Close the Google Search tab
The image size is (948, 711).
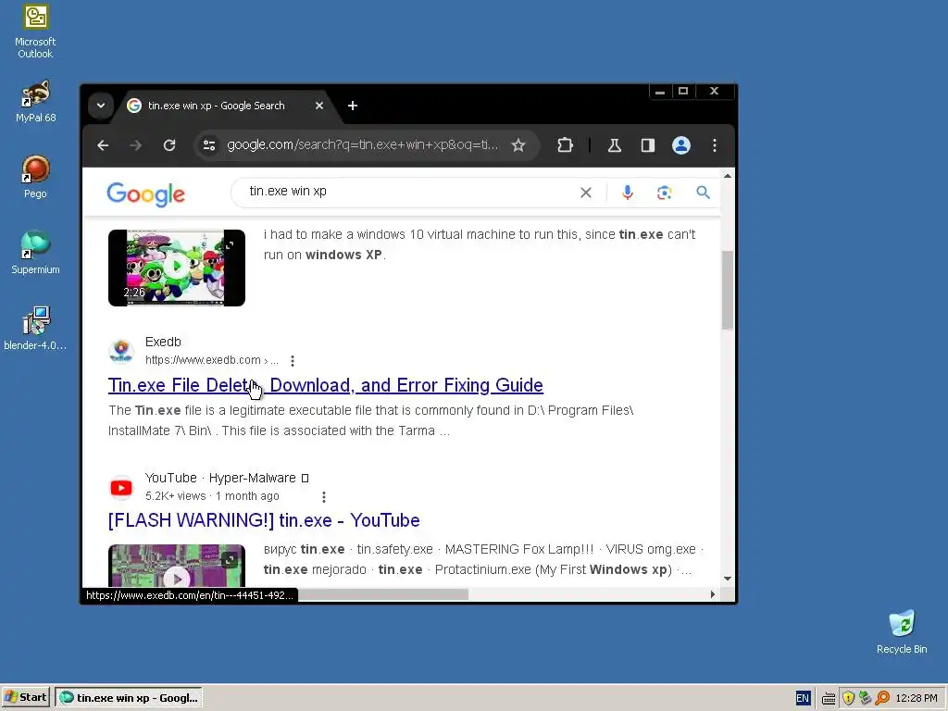(319, 106)
